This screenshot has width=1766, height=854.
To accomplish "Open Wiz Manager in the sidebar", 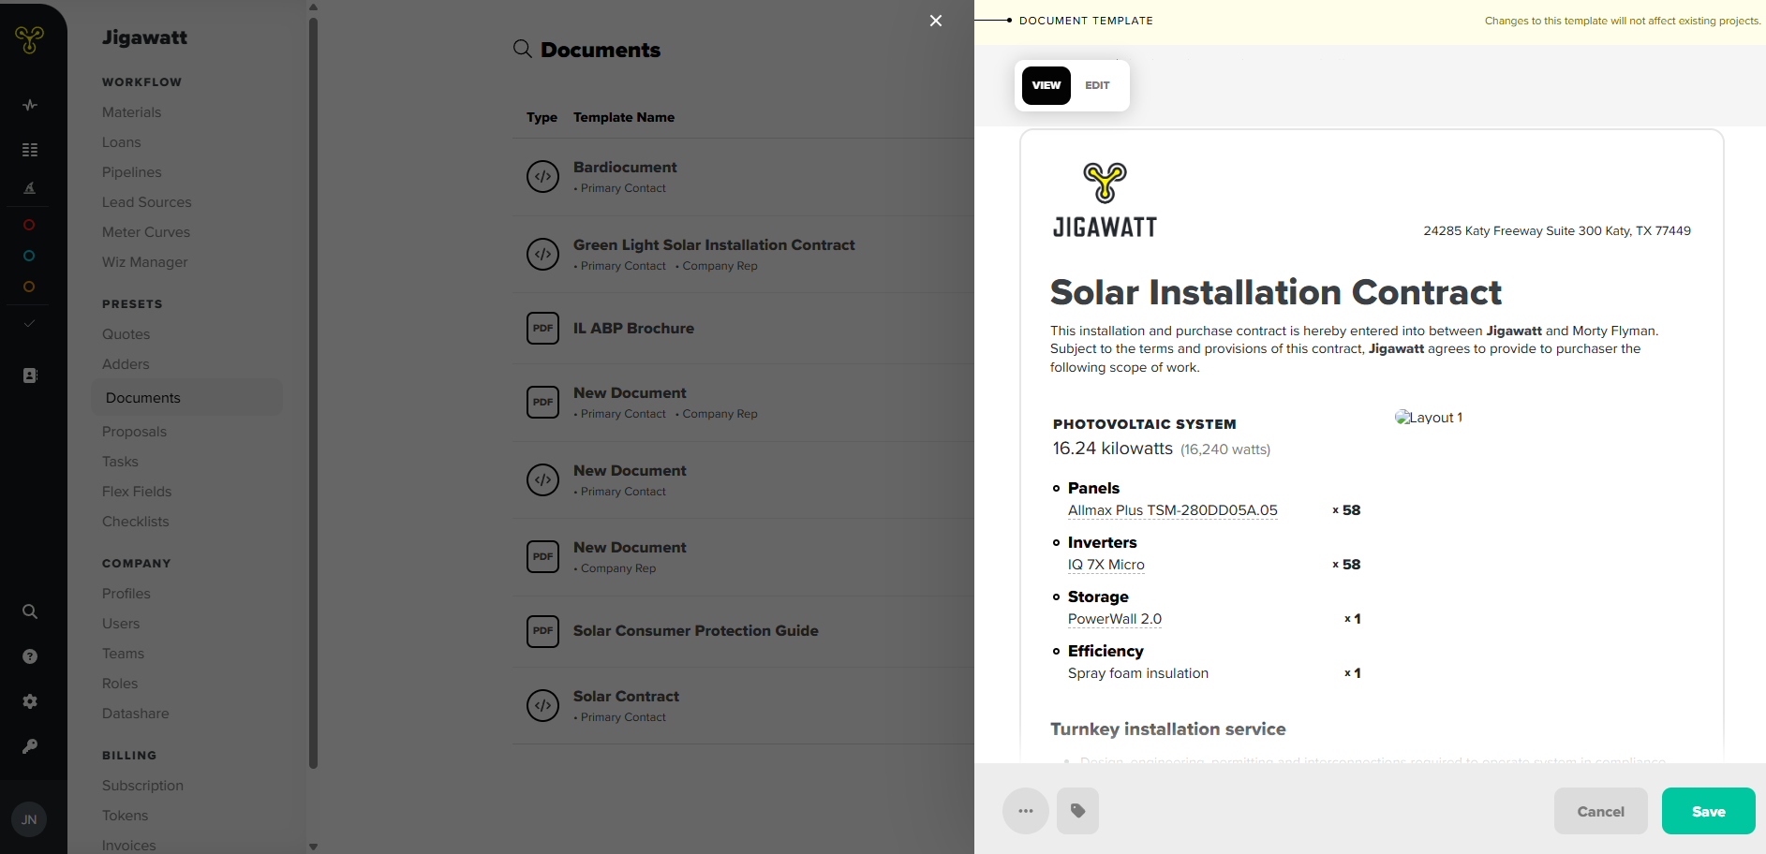I will point(145,262).
